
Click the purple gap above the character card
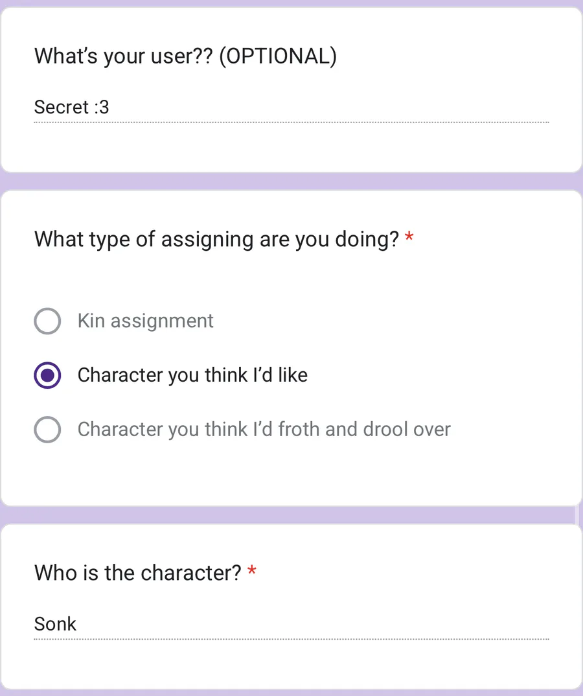click(291, 515)
